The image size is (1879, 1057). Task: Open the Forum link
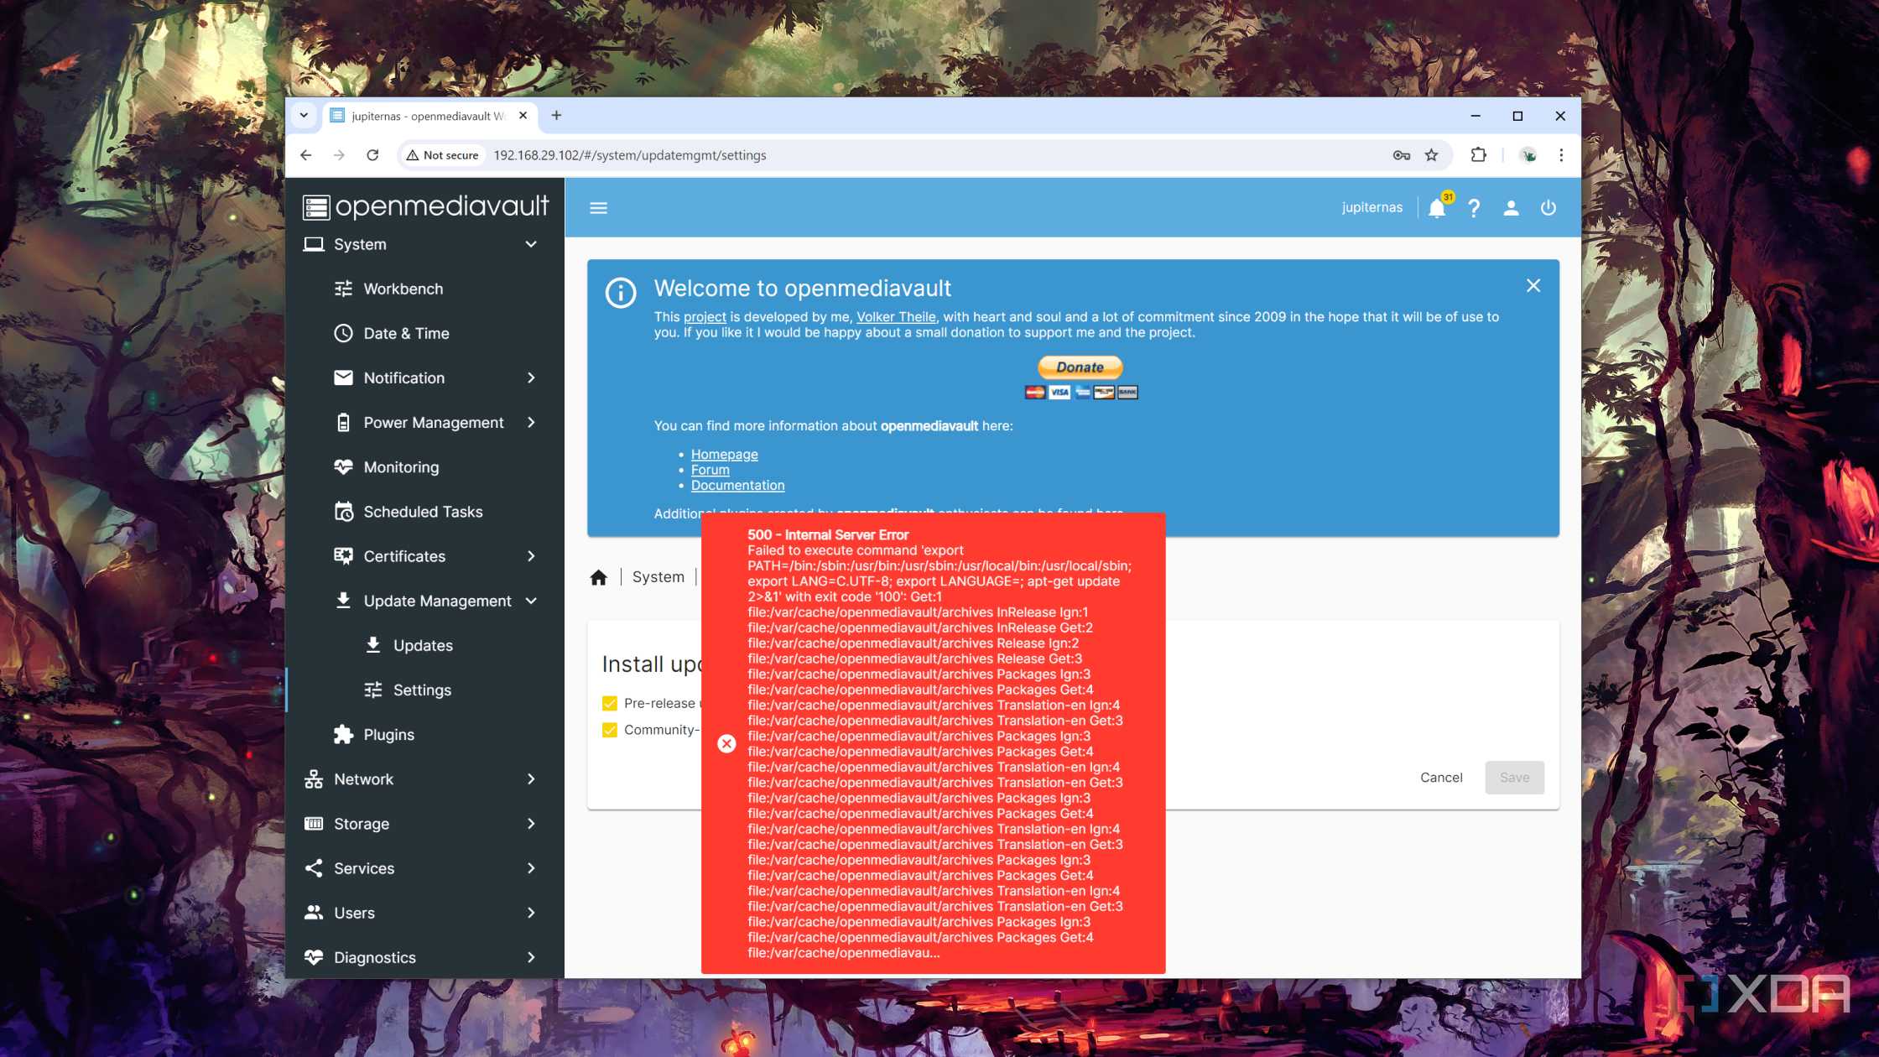pos(710,470)
